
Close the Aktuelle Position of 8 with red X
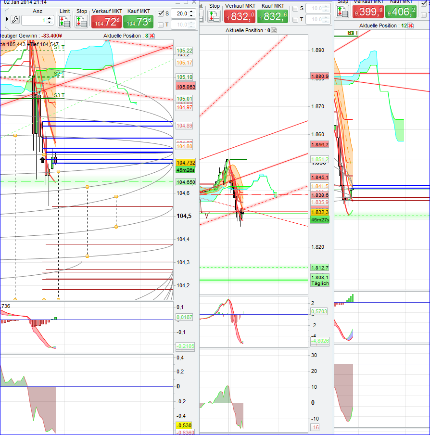pyautogui.click(x=151, y=35)
